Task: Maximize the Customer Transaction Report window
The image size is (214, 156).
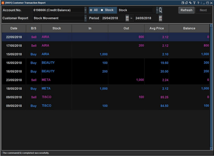Action: coord(208,3)
